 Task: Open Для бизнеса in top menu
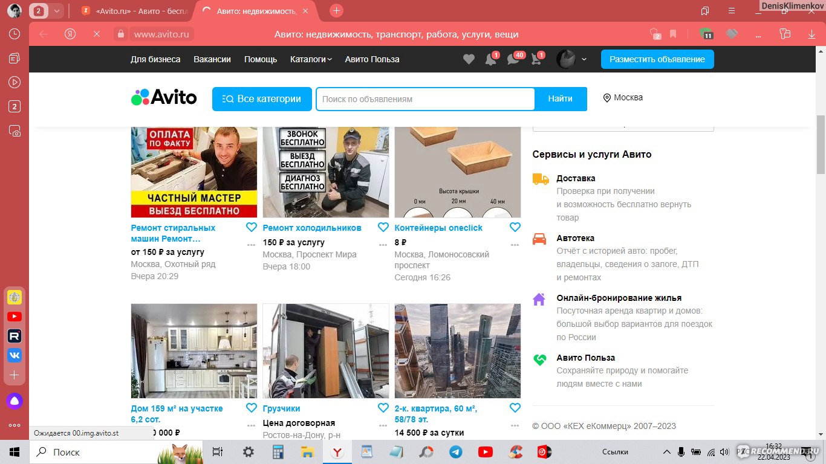[x=155, y=59]
